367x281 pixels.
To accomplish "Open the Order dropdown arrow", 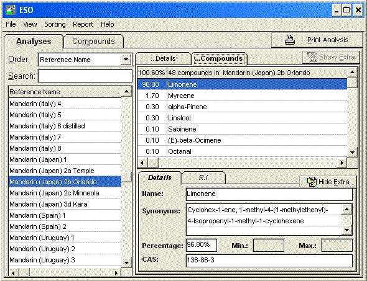I will pyautogui.click(x=126, y=60).
